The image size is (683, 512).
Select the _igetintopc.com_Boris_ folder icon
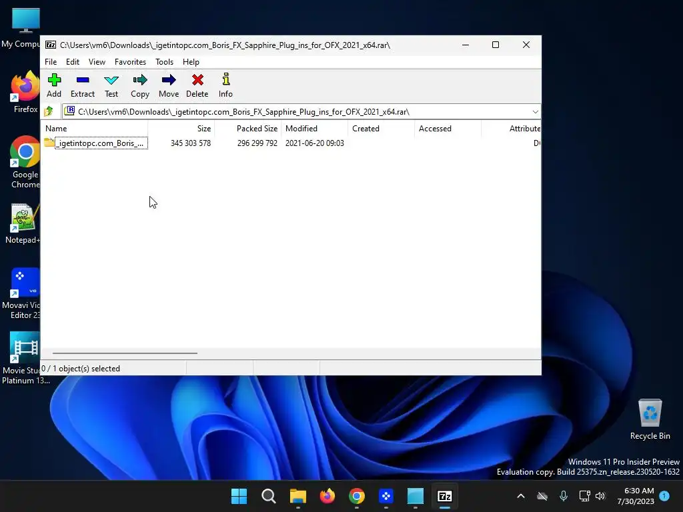click(x=49, y=143)
